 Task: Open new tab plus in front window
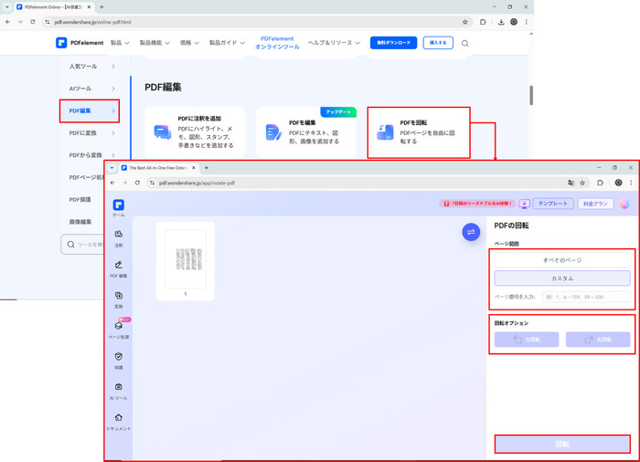pos(207,168)
